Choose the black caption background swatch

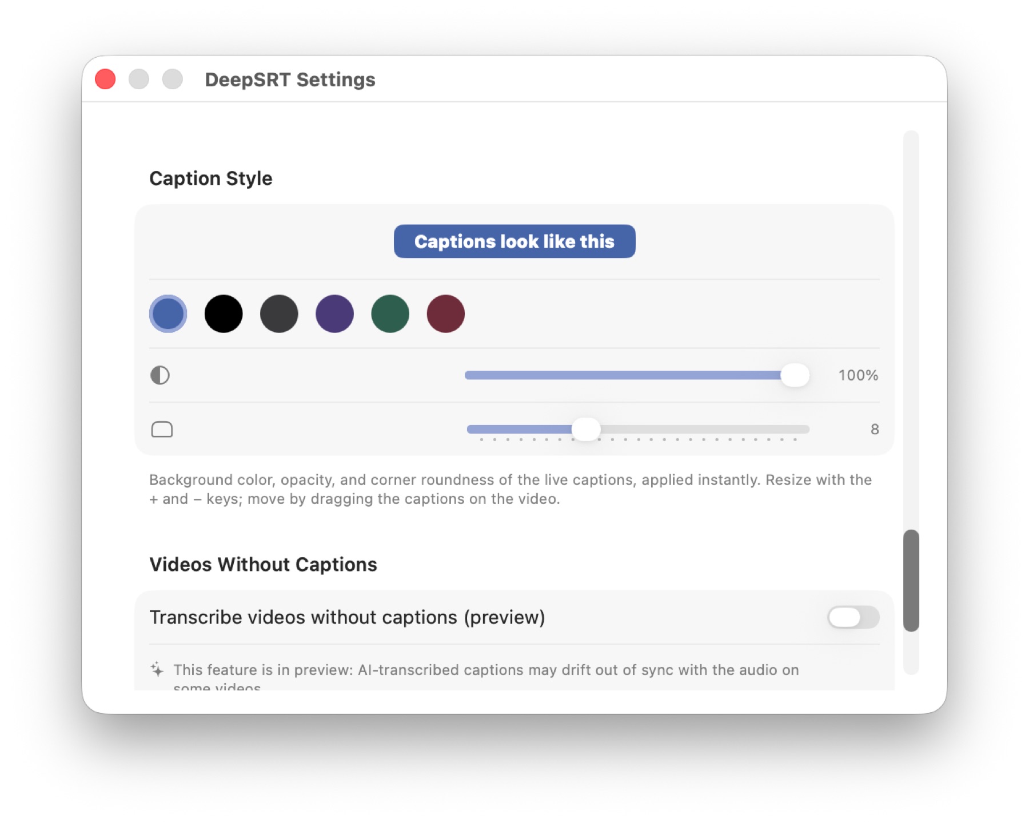(224, 313)
